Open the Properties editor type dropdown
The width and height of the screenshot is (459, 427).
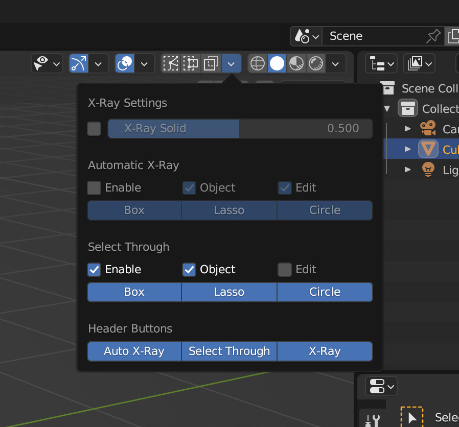(381, 387)
